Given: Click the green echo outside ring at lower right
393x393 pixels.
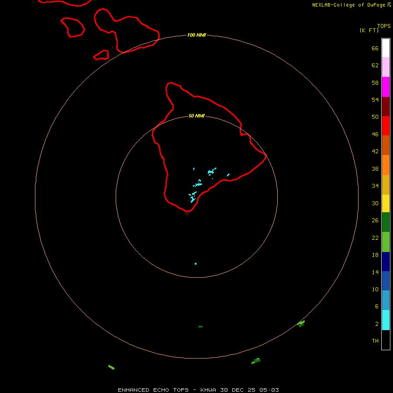Looking at the screenshot, I should tap(256, 361).
